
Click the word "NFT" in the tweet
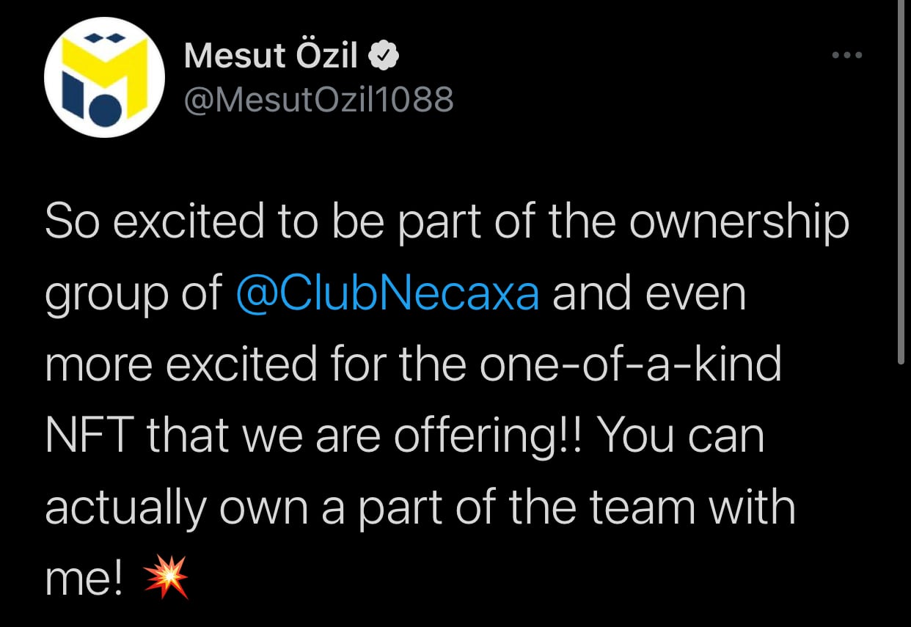89,436
